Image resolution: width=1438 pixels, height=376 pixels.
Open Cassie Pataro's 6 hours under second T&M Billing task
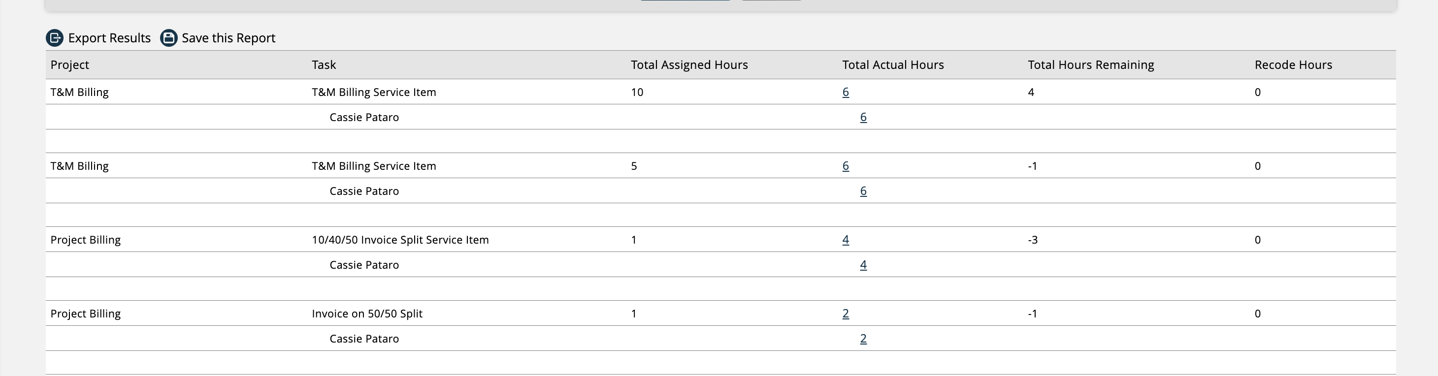[863, 191]
